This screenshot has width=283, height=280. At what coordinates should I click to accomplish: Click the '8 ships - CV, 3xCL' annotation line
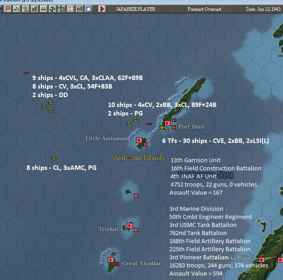click(x=72, y=86)
